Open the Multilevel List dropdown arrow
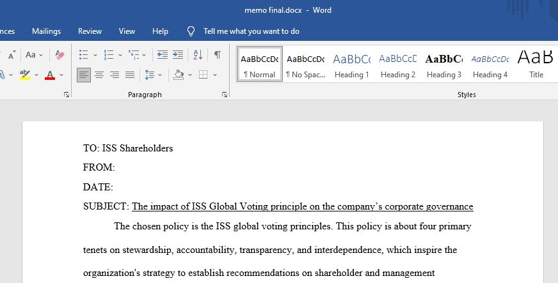This screenshot has height=283, width=558. click(x=144, y=55)
